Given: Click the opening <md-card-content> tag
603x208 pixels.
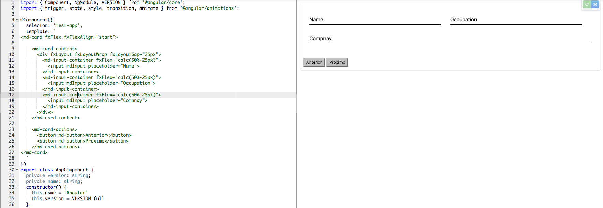Looking at the screenshot, I should [54, 49].
